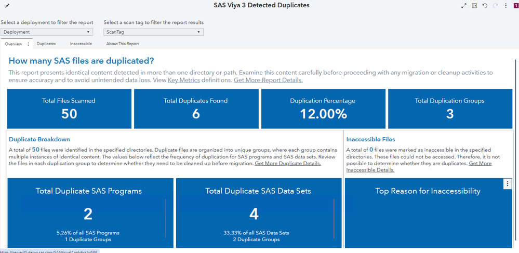Click the greyed-out redo arrow
This screenshot has width=519, height=253.
[496, 6]
